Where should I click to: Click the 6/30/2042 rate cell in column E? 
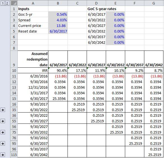coord(115,42)
